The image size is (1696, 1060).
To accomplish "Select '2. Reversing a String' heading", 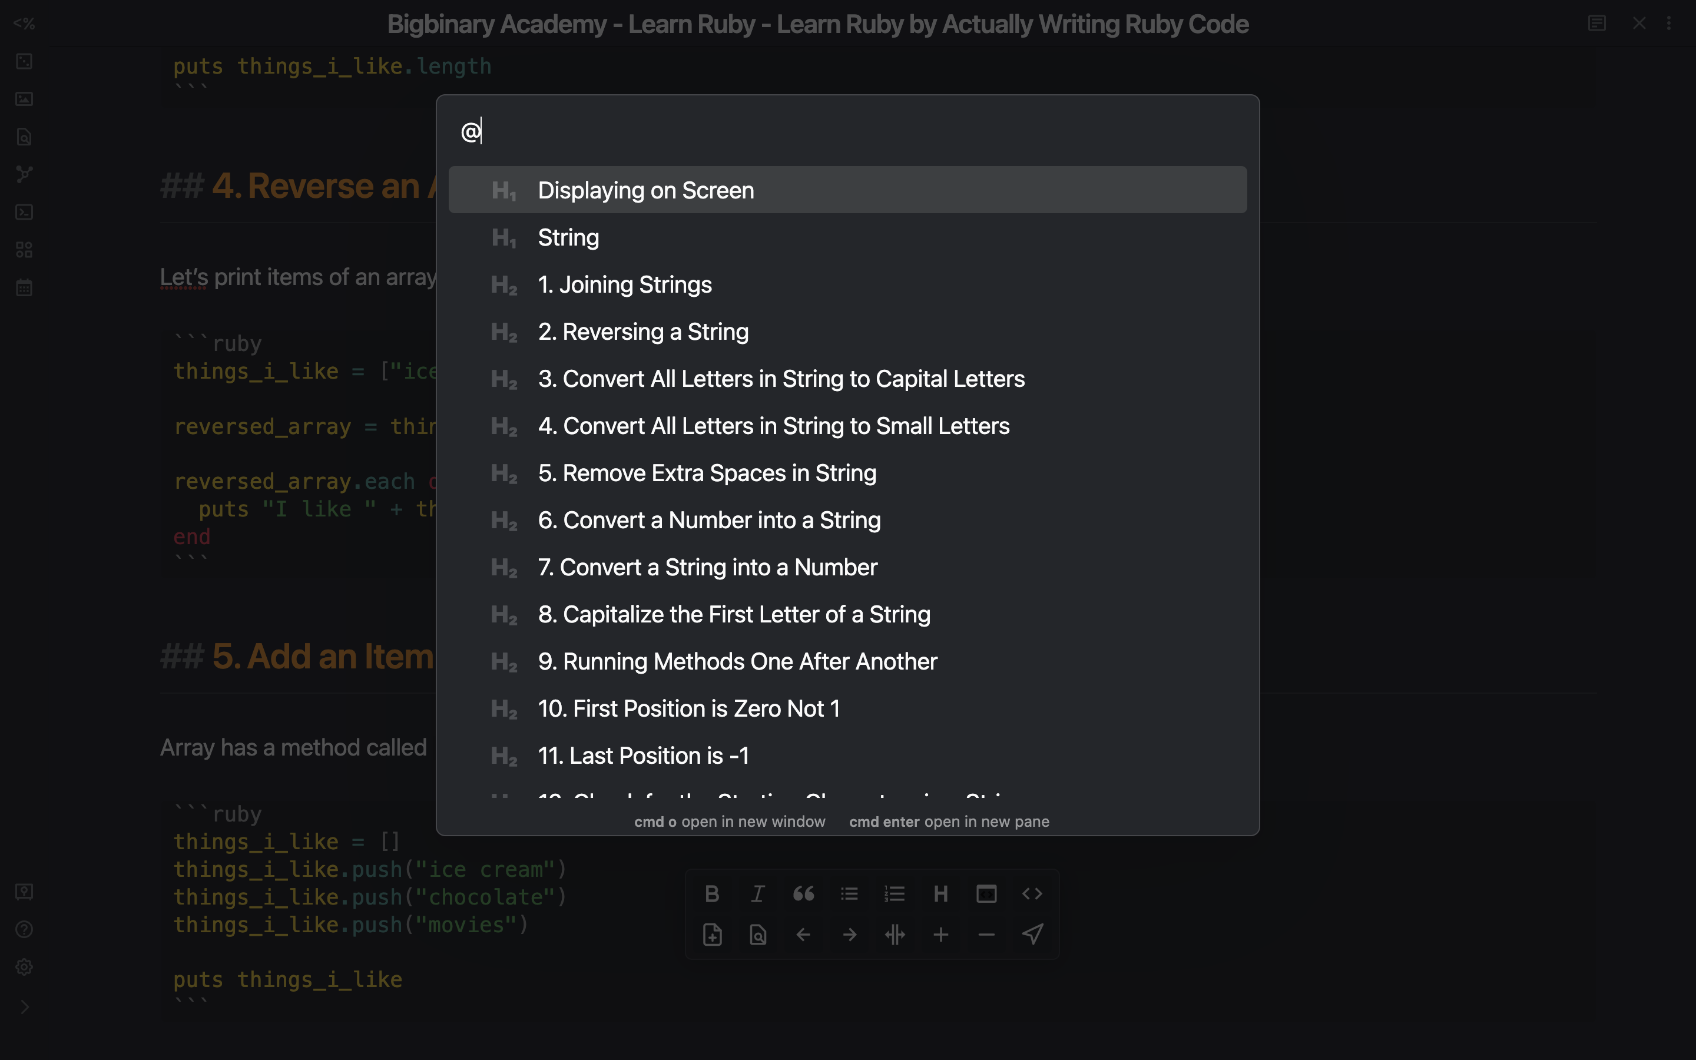I will (642, 332).
